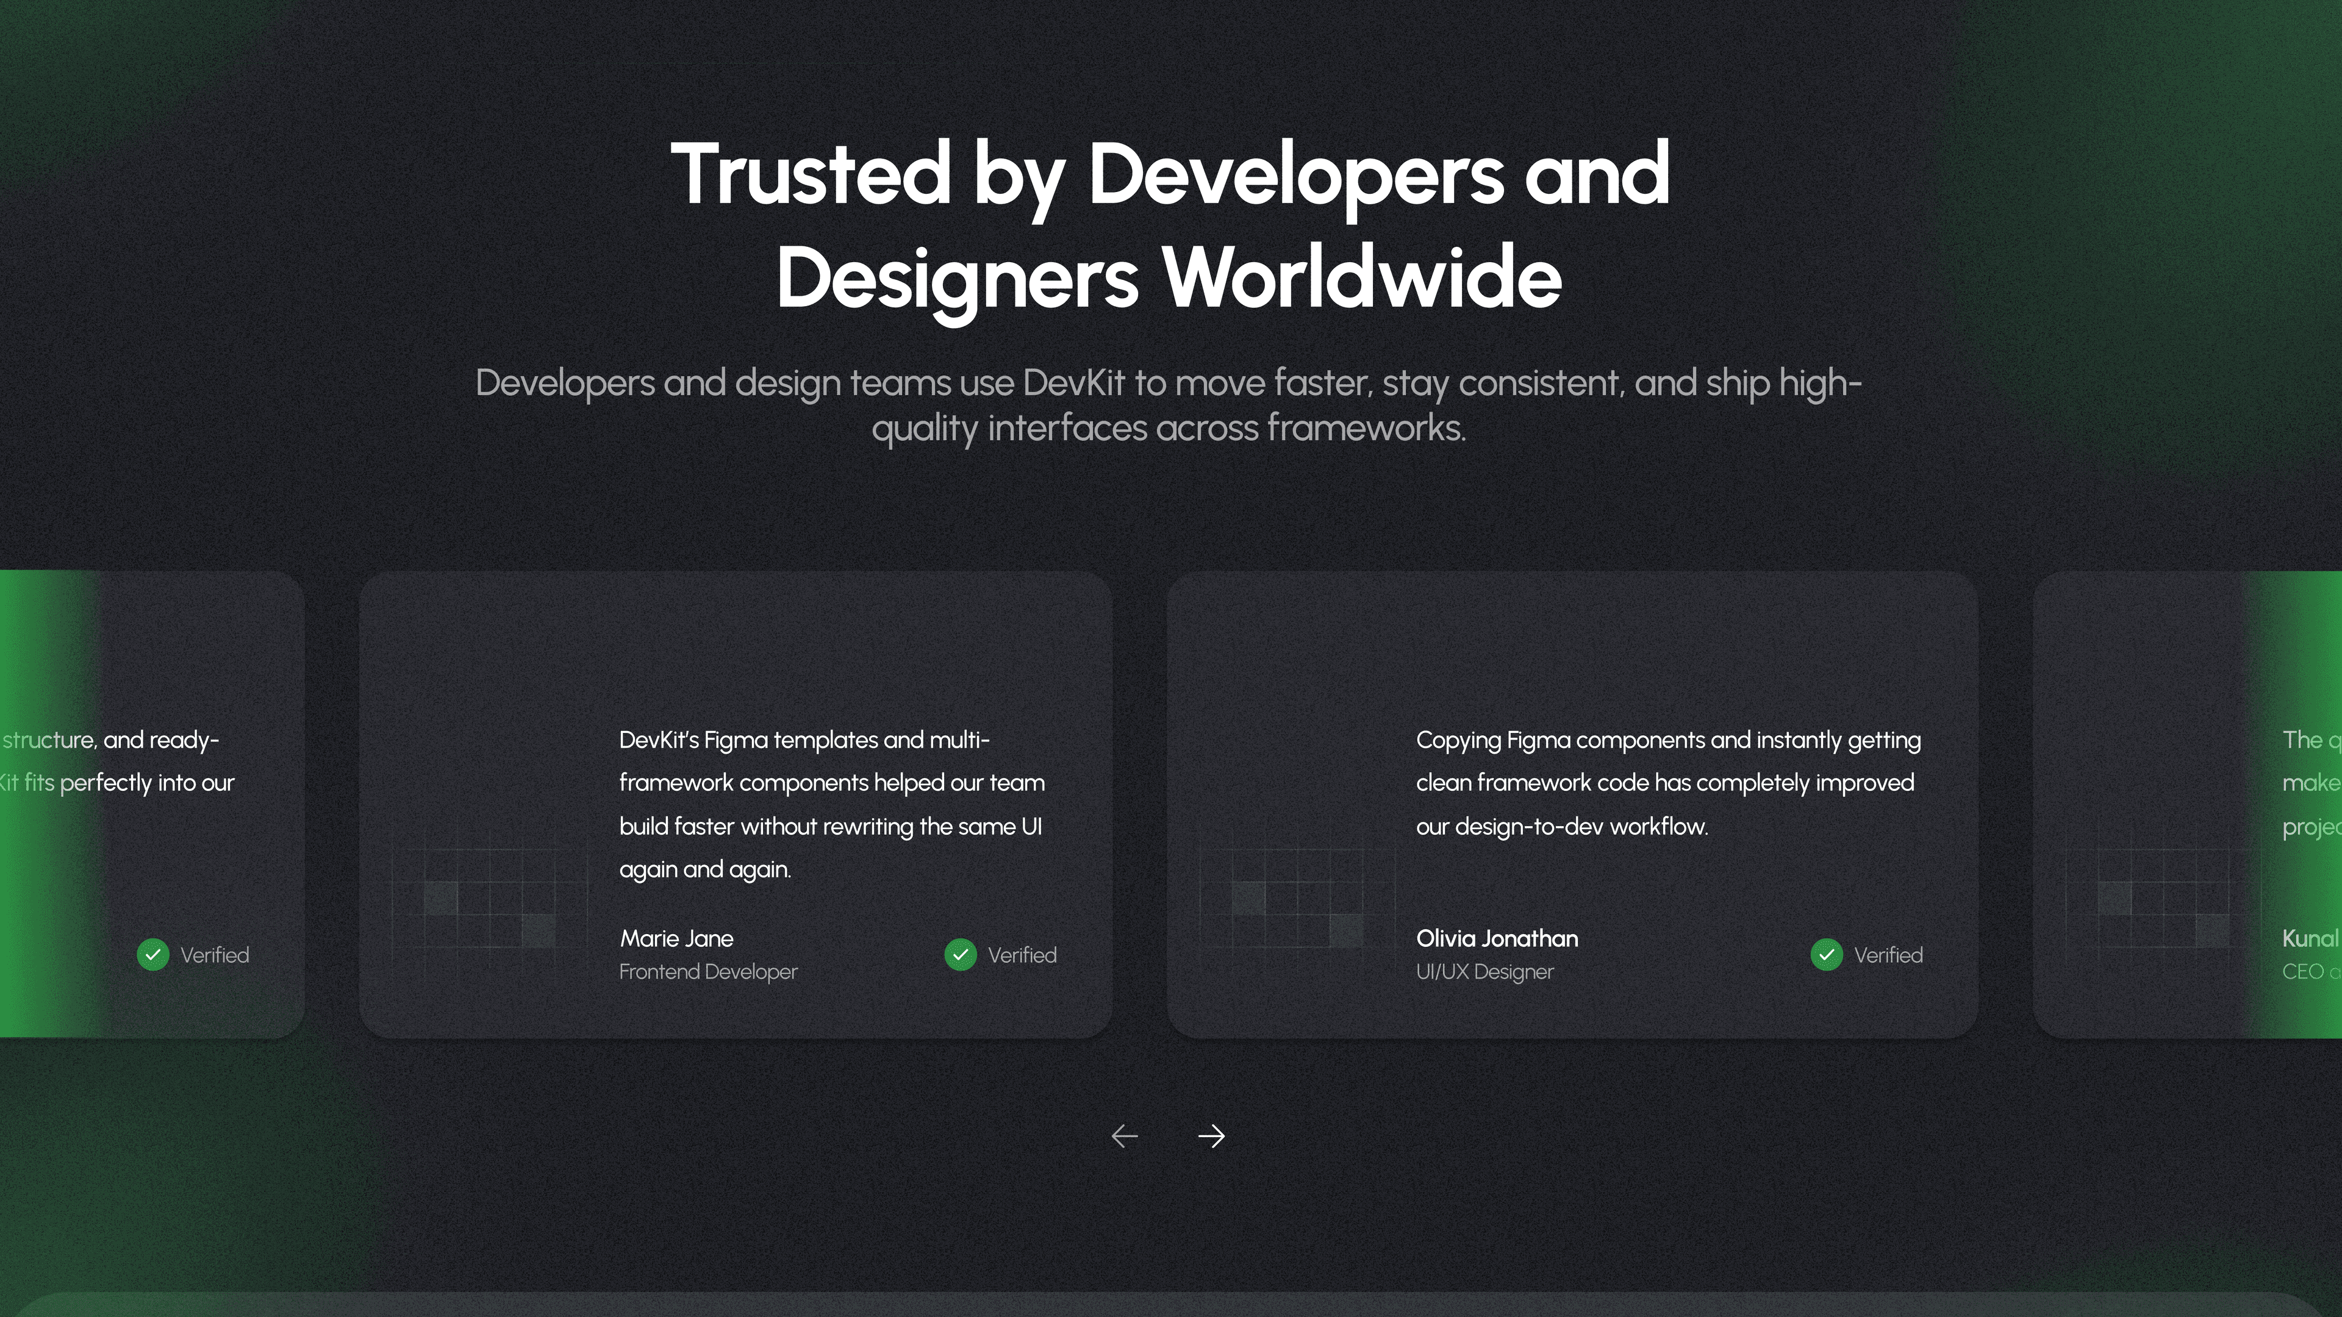Click the partially visible Kunal name on right card
The width and height of the screenshot is (2342, 1317).
[2310, 938]
